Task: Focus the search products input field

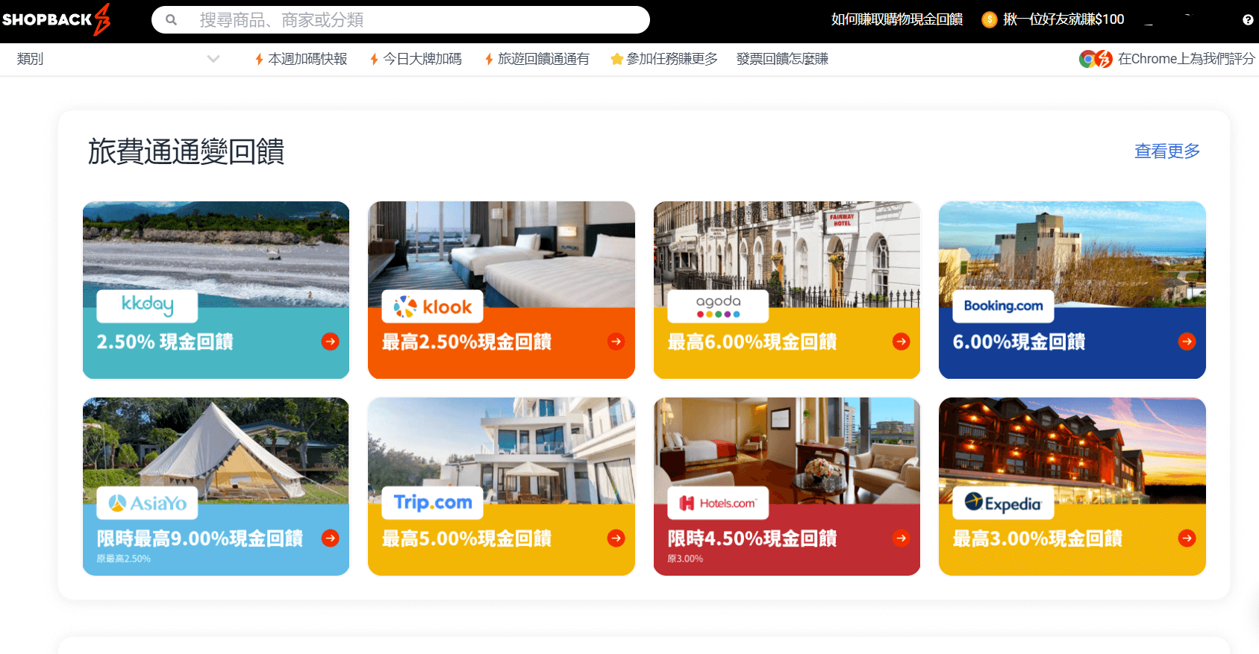Action: pyautogui.click(x=401, y=20)
